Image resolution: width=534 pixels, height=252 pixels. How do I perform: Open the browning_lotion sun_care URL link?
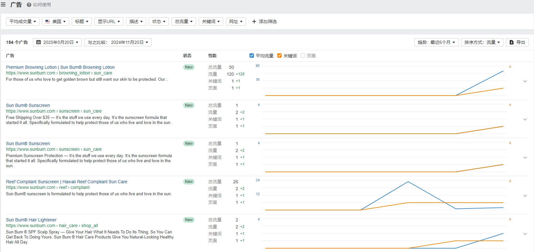[59, 73]
